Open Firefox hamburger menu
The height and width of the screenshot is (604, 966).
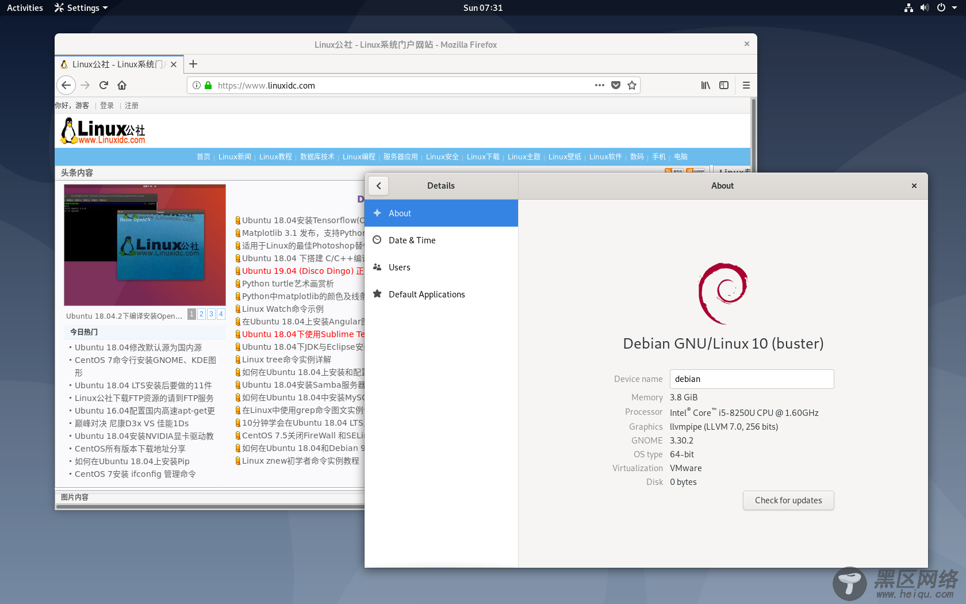[x=746, y=85]
